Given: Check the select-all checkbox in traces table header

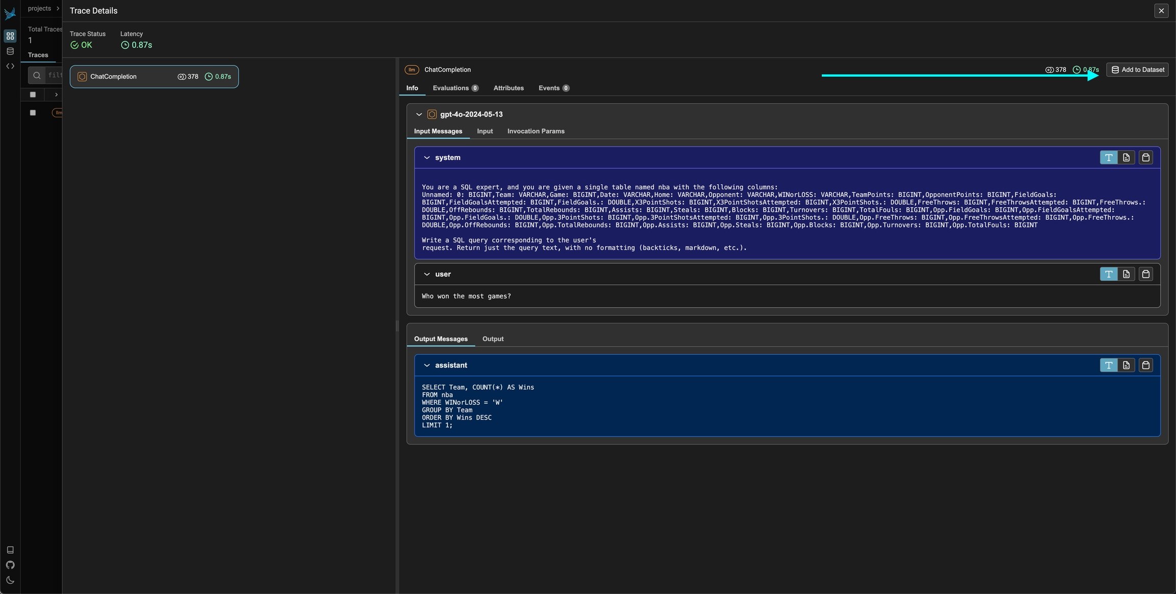Looking at the screenshot, I should (x=33, y=94).
